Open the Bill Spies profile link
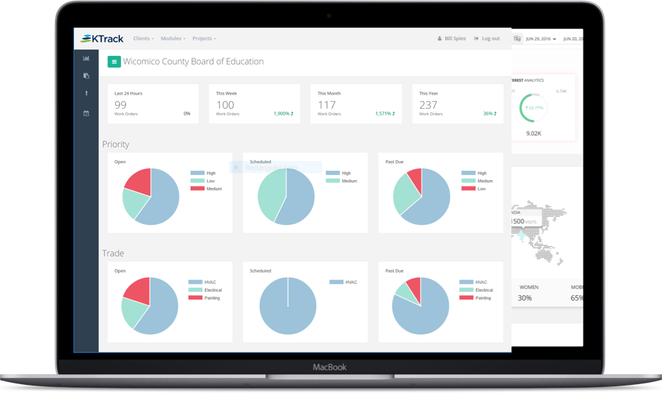 [x=455, y=38]
